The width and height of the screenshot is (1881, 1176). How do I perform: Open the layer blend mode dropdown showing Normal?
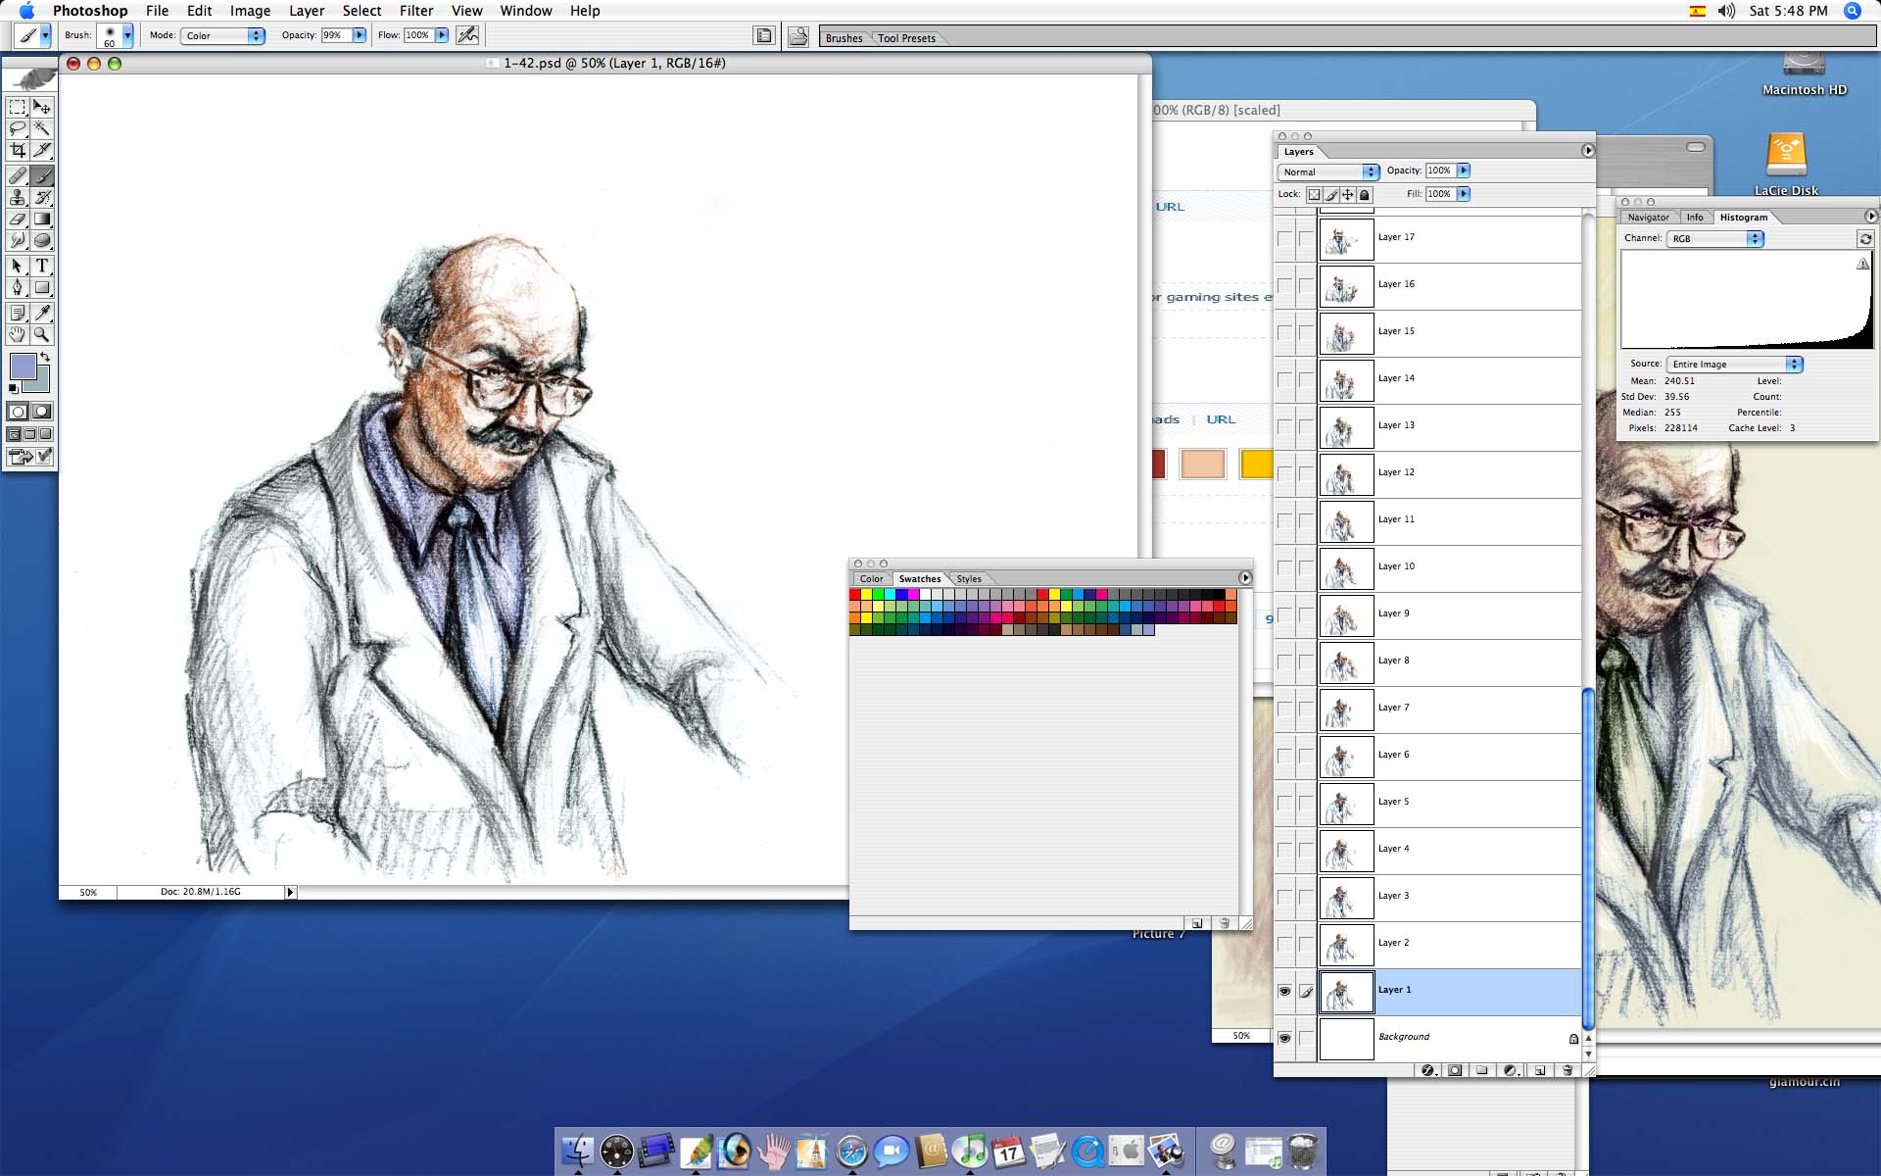pyautogui.click(x=1328, y=171)
